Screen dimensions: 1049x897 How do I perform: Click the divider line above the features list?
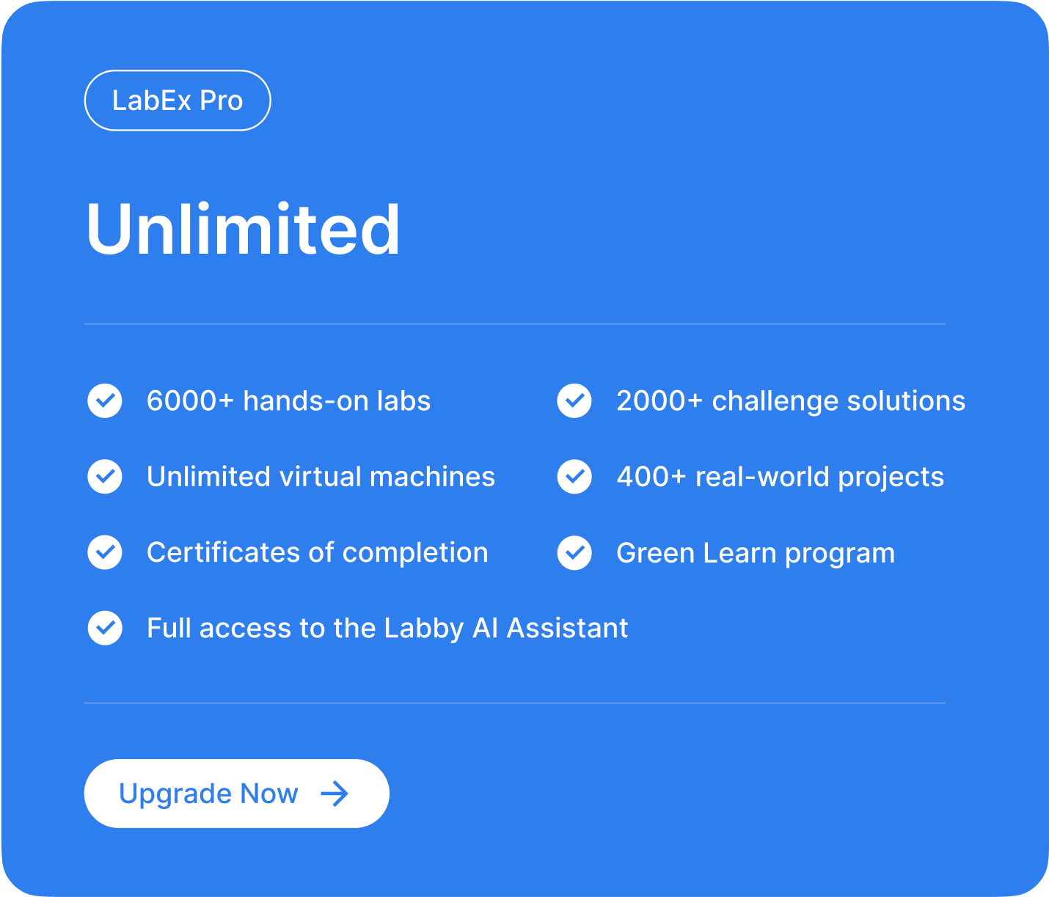tap(515, 323)
